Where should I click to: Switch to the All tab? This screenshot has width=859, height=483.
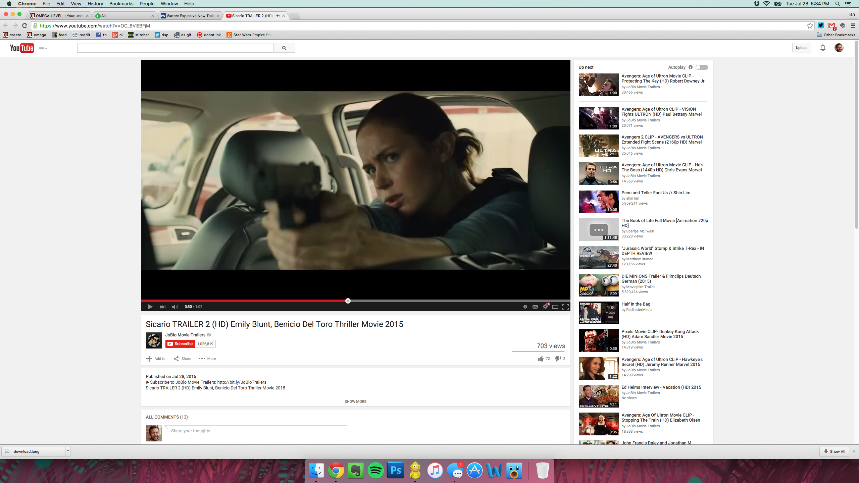124,16
